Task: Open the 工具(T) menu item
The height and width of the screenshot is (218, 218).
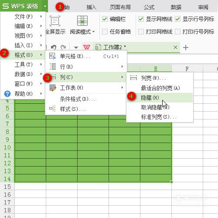Action: coord(23,65)
